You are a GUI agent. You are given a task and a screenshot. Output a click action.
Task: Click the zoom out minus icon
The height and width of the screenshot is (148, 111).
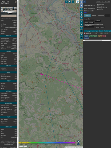pyautogui.click(x=78, y=144)
